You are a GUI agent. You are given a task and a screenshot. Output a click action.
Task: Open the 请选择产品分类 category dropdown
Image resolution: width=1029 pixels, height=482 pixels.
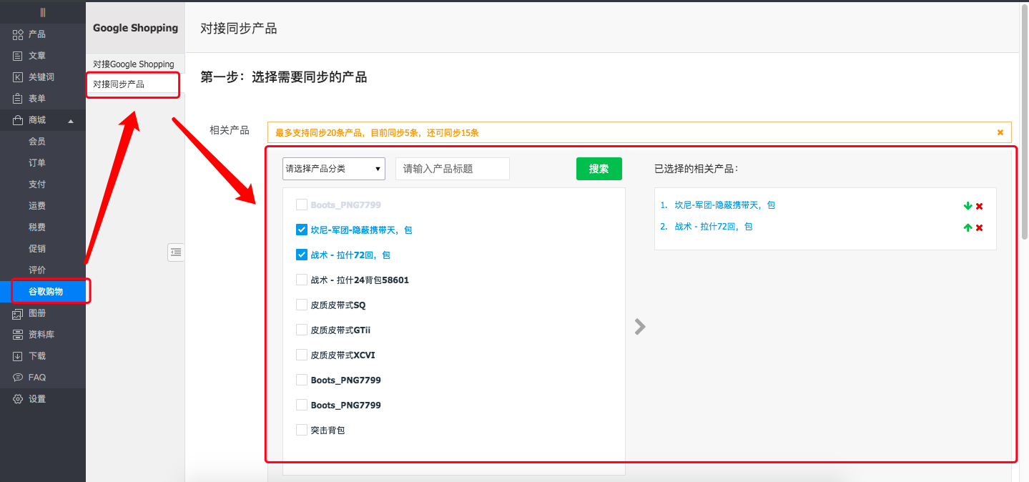[333, 168]
